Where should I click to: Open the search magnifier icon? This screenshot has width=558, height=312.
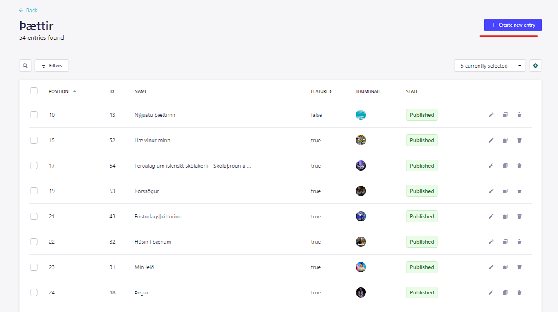(25, 66)
